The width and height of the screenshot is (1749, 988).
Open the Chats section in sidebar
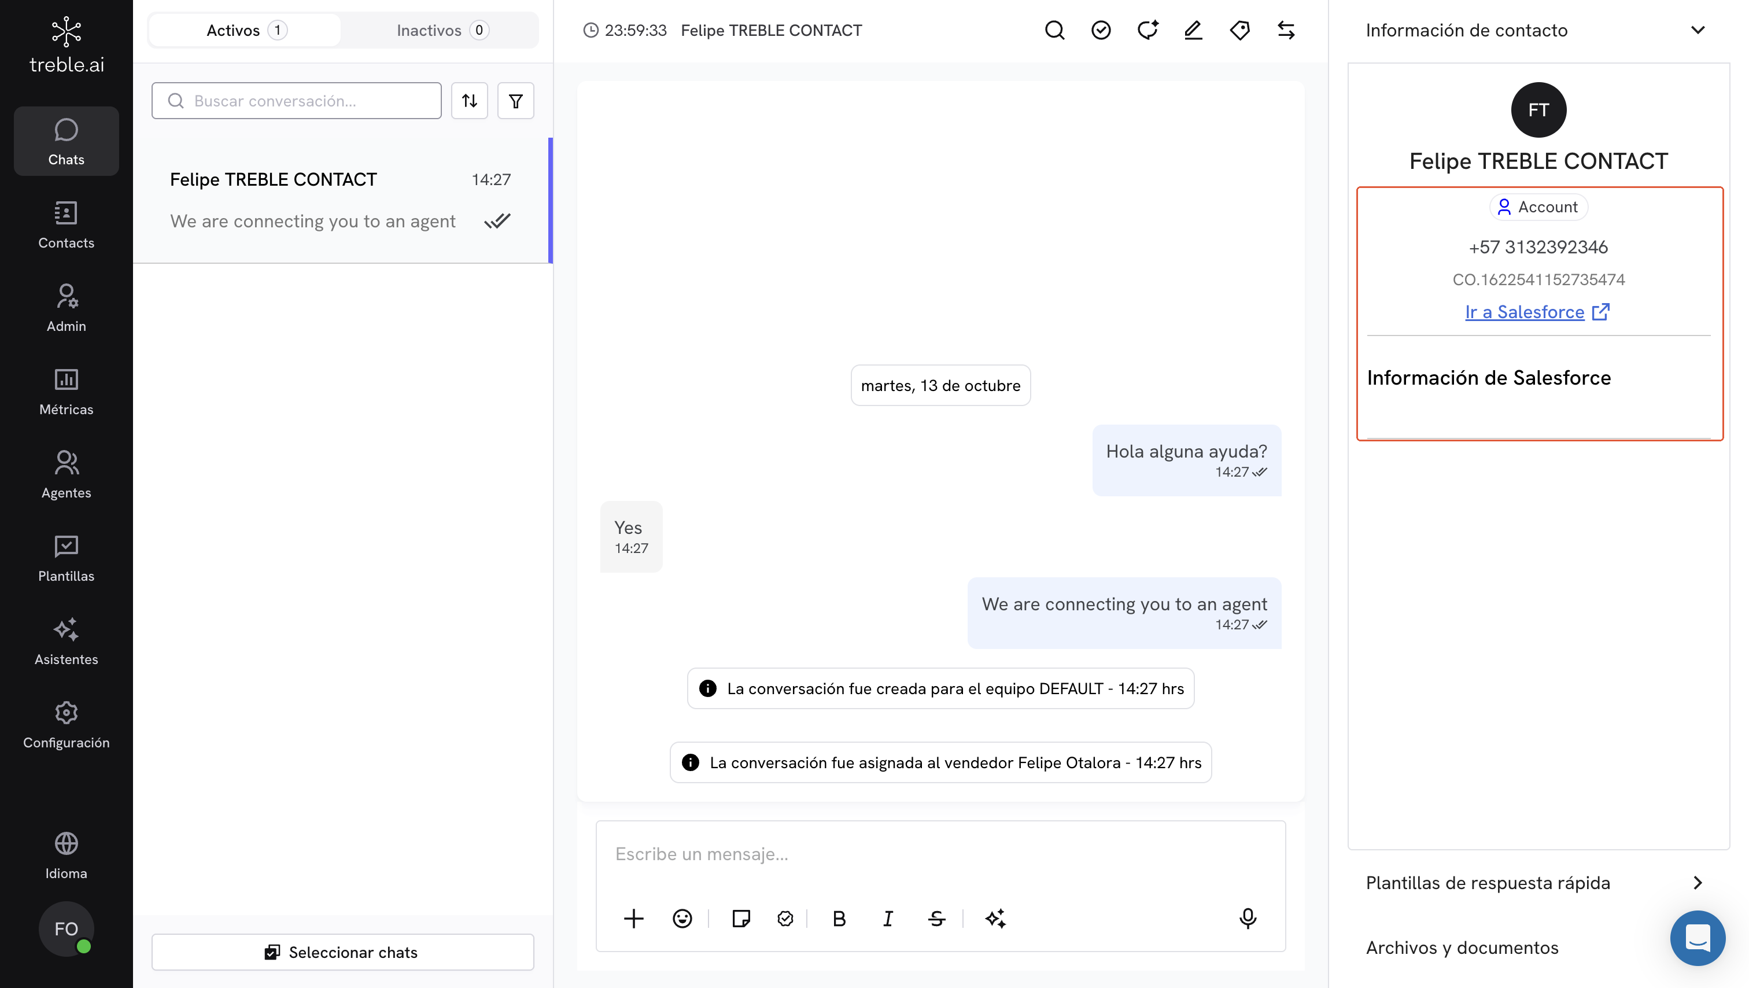tap(66, 141)
